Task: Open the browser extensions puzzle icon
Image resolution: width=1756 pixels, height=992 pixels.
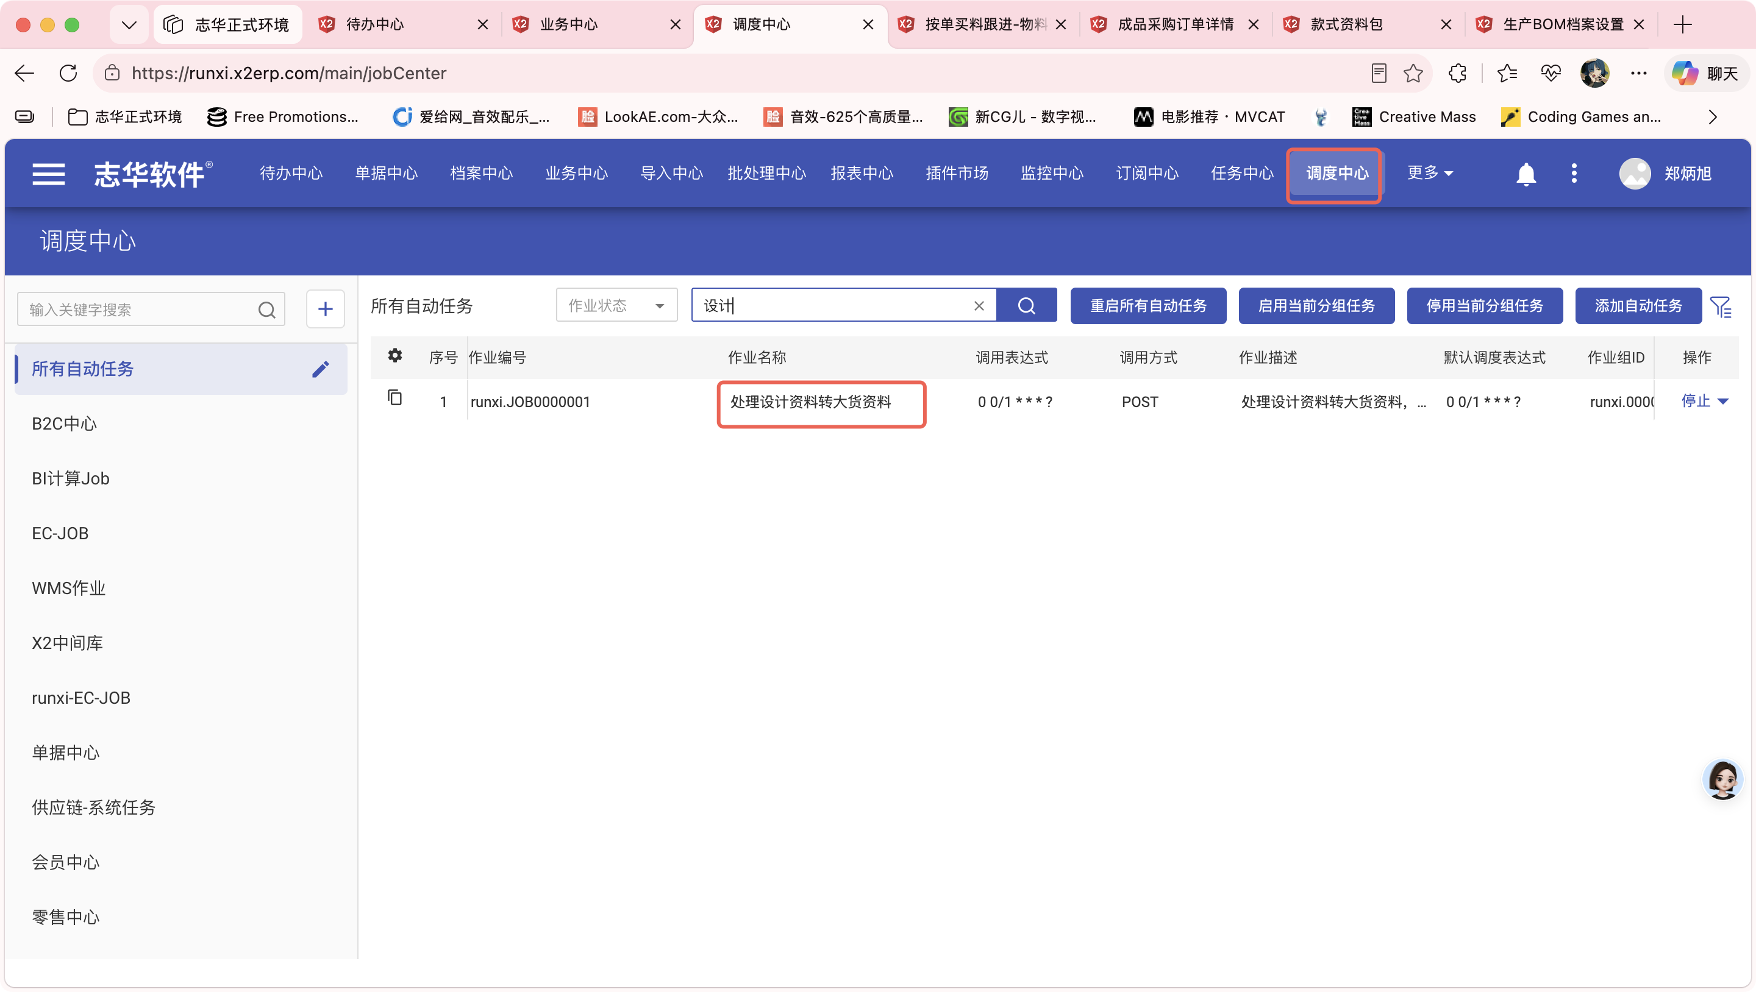Action: click(1457, 73)
